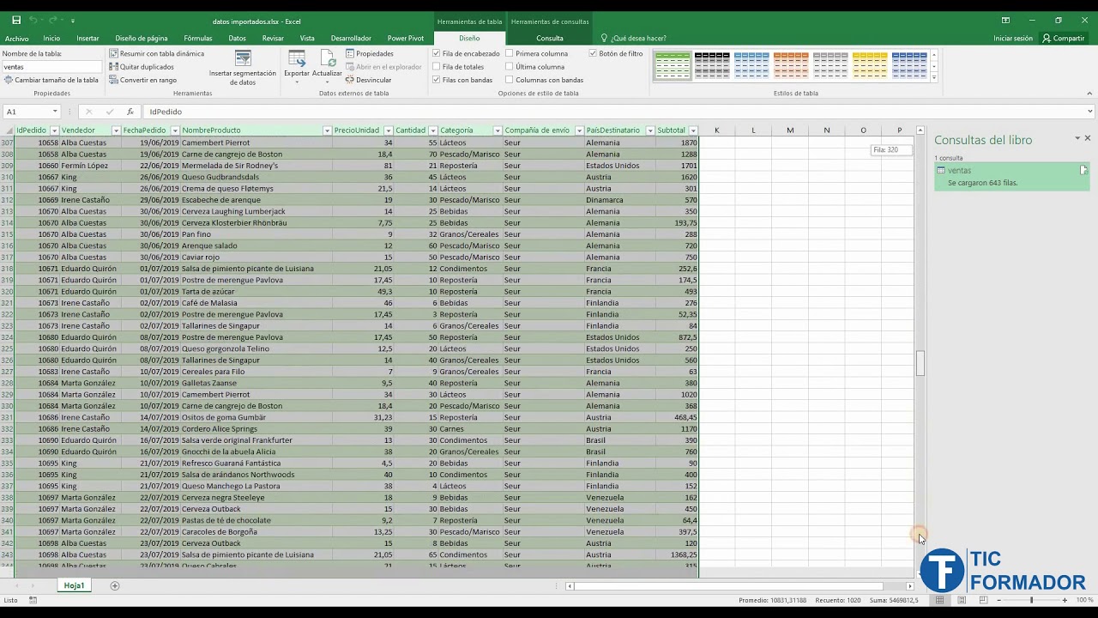This screenshot has width=1098, height=618.
Task: Toggle the Botón de filtro checkbox
Action: click(x=593, y=53)
